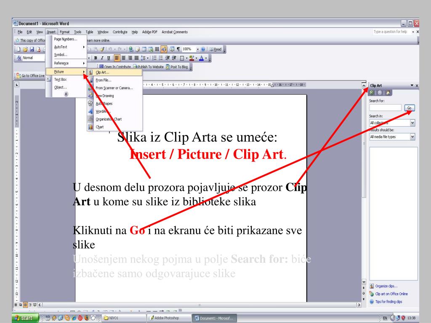431x323 pixels.
Task: Click the Insert Excel Worksheet icon
Action: coord(151,50)
